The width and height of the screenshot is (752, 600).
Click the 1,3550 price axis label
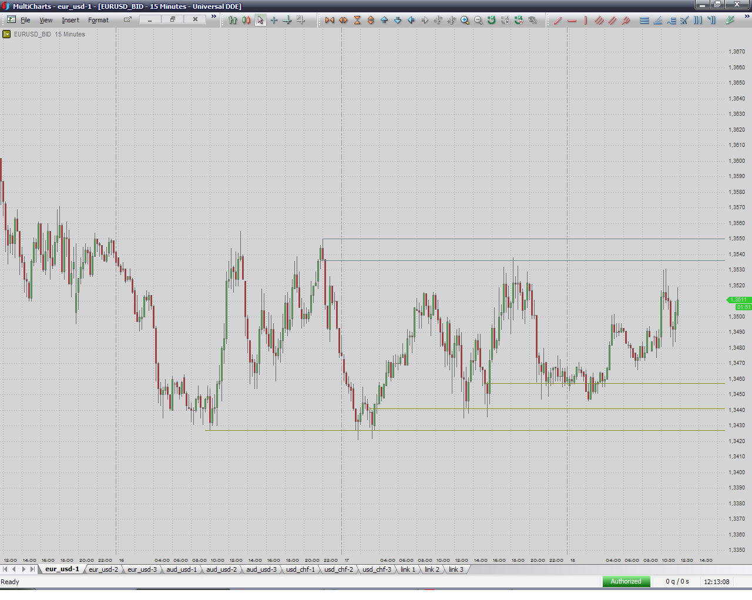pos(737,239)
